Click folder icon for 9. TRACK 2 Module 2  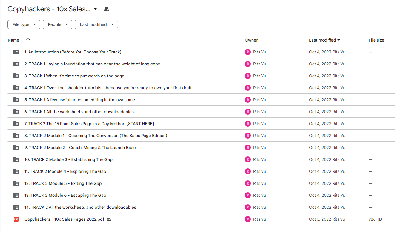16,148
